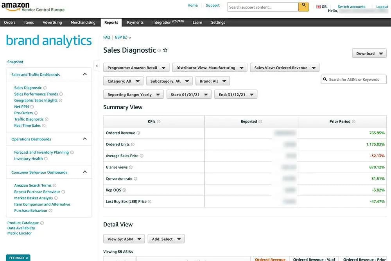This screenshot has width=391, height=261.
Task: Open Reporting Range: Yearly dropdown
Action: [134, 94]
